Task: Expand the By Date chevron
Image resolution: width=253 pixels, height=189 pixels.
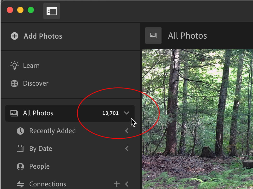Action: pyautogui.click(x=127, y=149)
